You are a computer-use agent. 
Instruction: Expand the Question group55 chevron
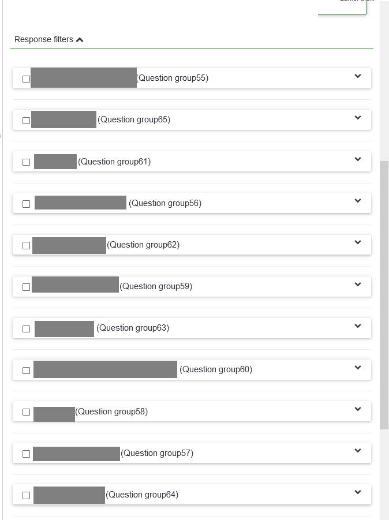point(358,76)
